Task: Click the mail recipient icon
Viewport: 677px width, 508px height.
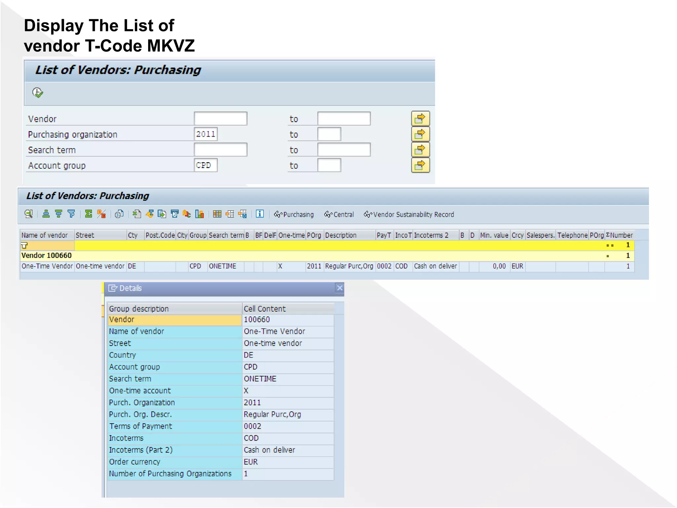Action: point(175,214)
